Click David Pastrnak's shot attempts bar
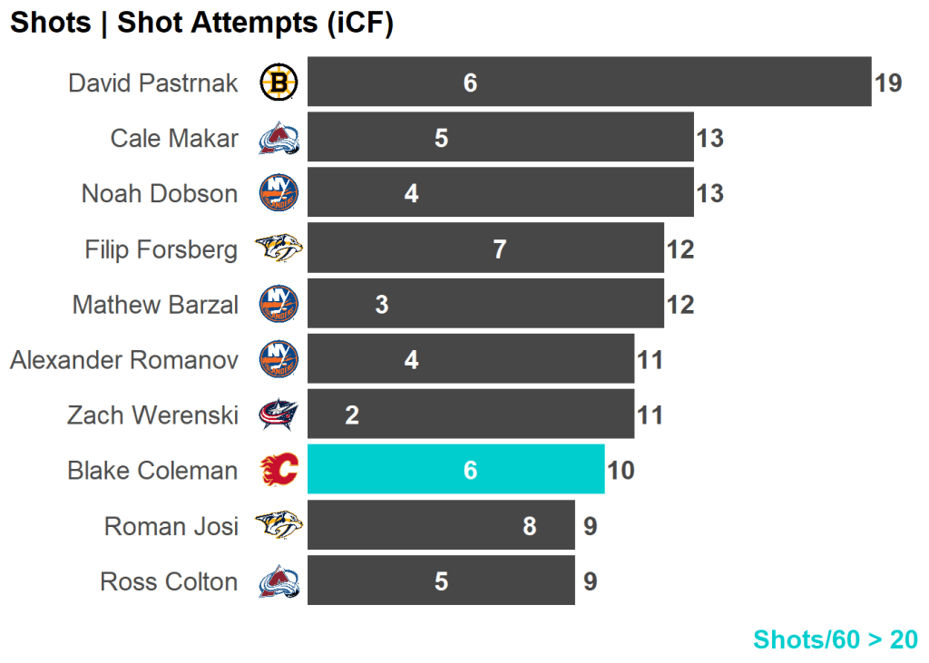This screenshot has height=663, width=929. (589, 83)
